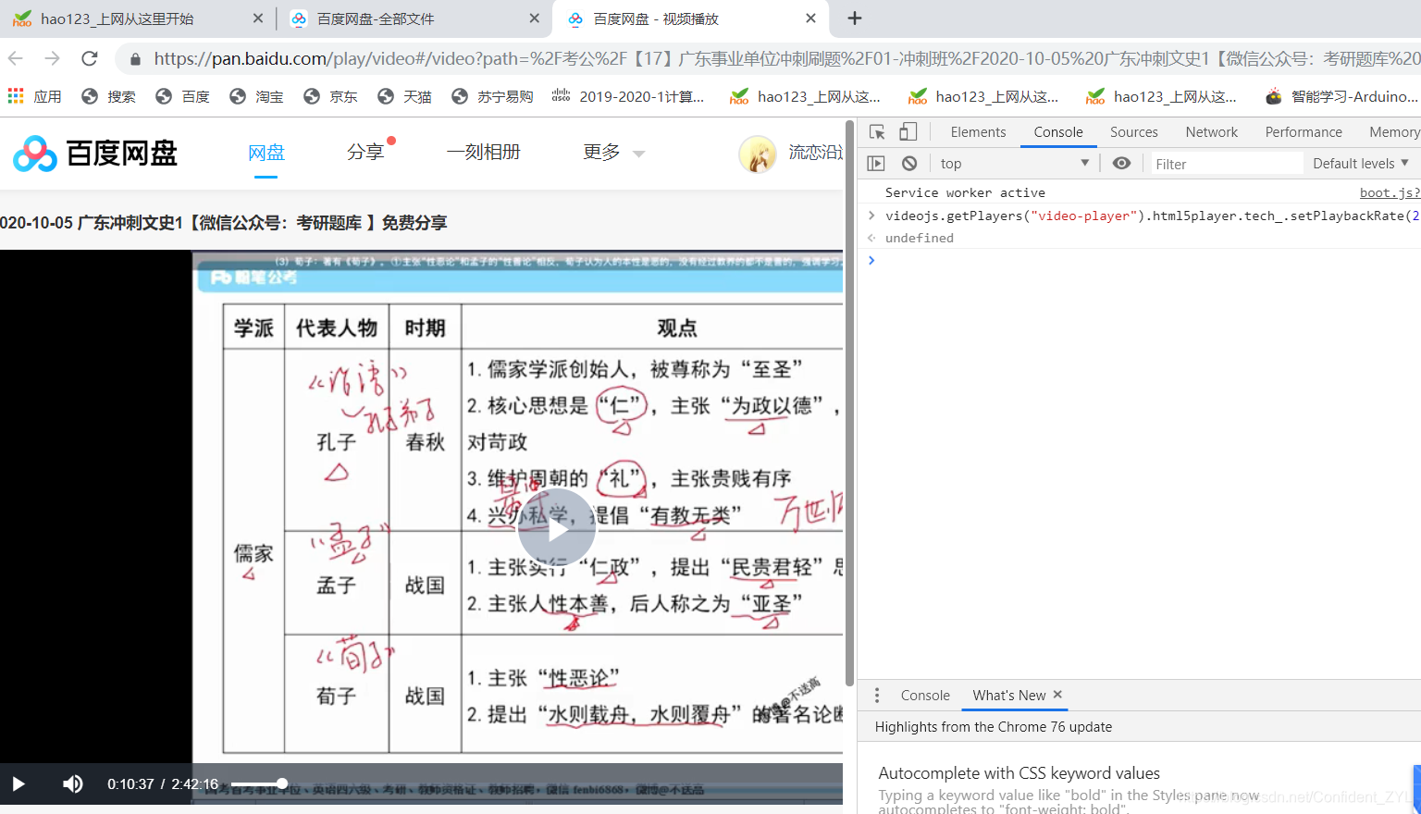Open the Default levels dropdown
Viewport: 1421px width, 814px height.
1361,164
